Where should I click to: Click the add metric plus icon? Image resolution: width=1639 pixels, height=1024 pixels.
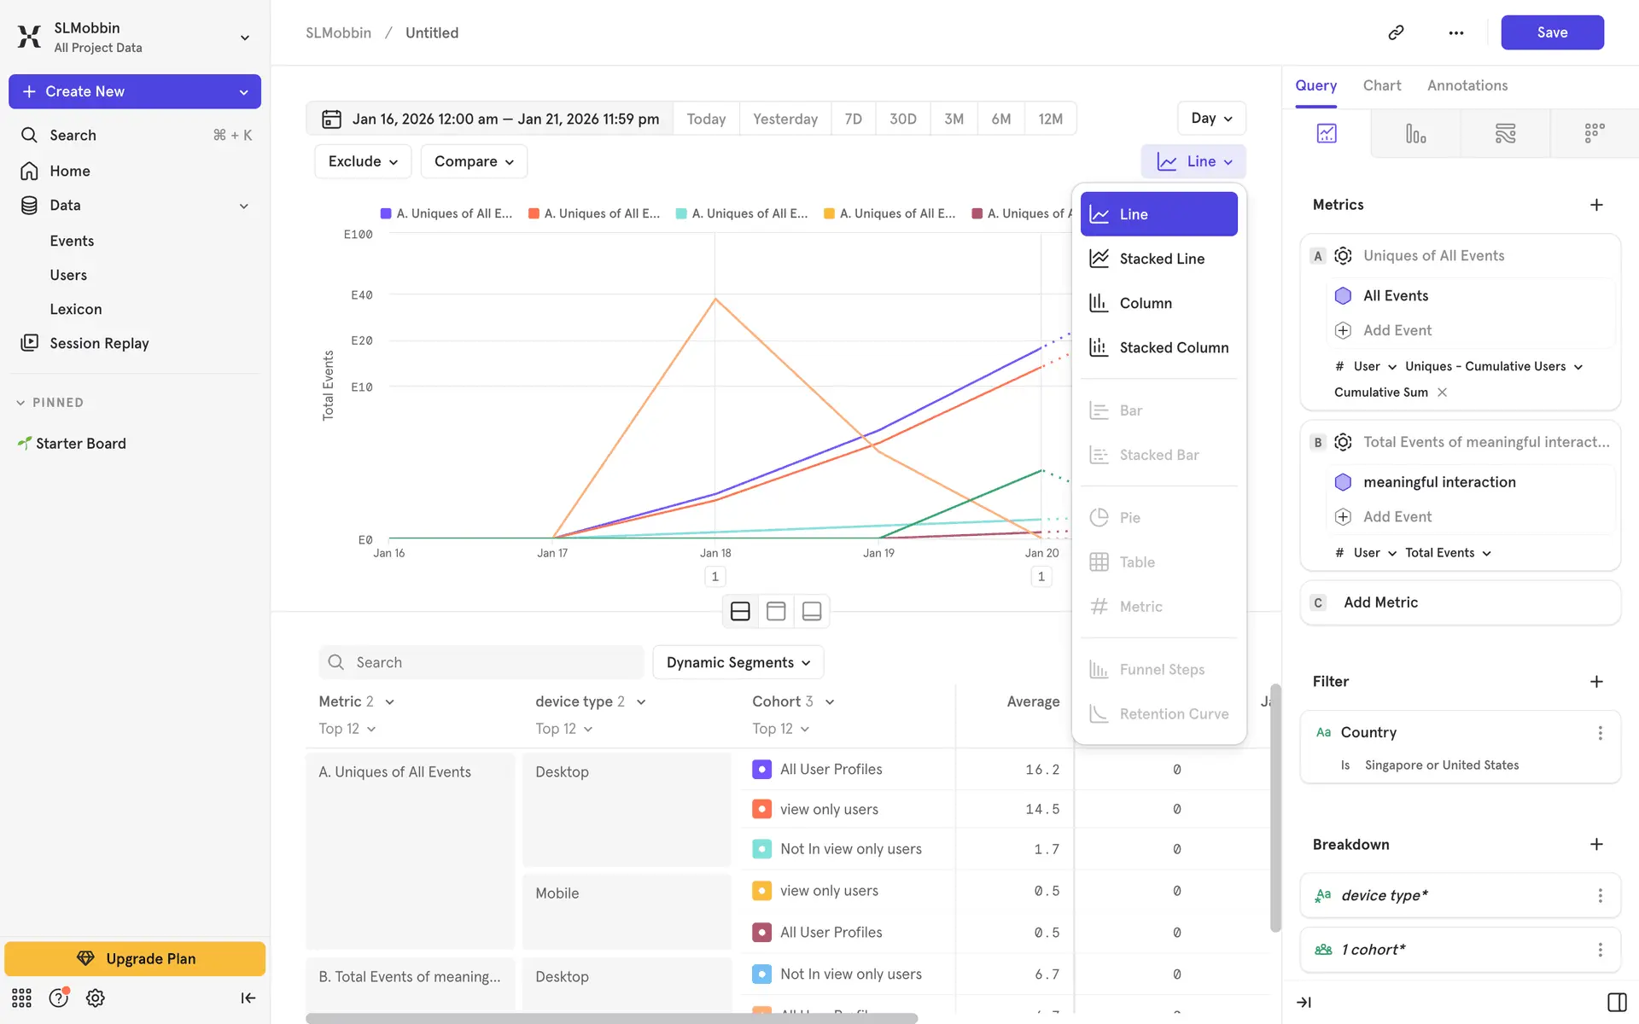point(1596,205)
